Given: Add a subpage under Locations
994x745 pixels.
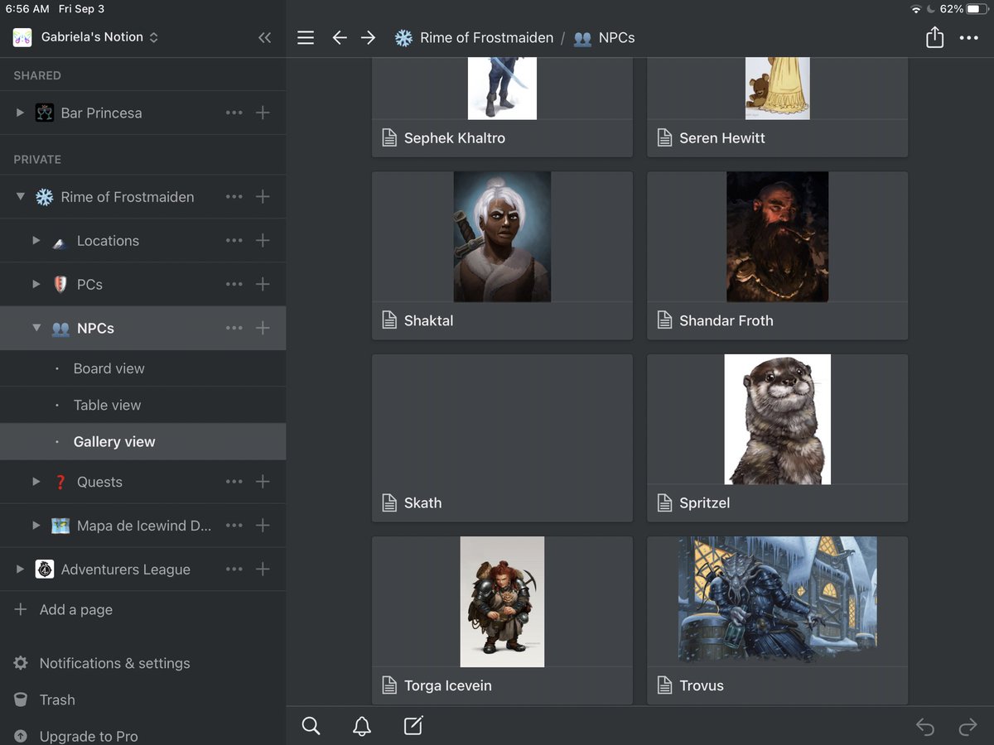Looking at the screenshot, I should 263,241.
